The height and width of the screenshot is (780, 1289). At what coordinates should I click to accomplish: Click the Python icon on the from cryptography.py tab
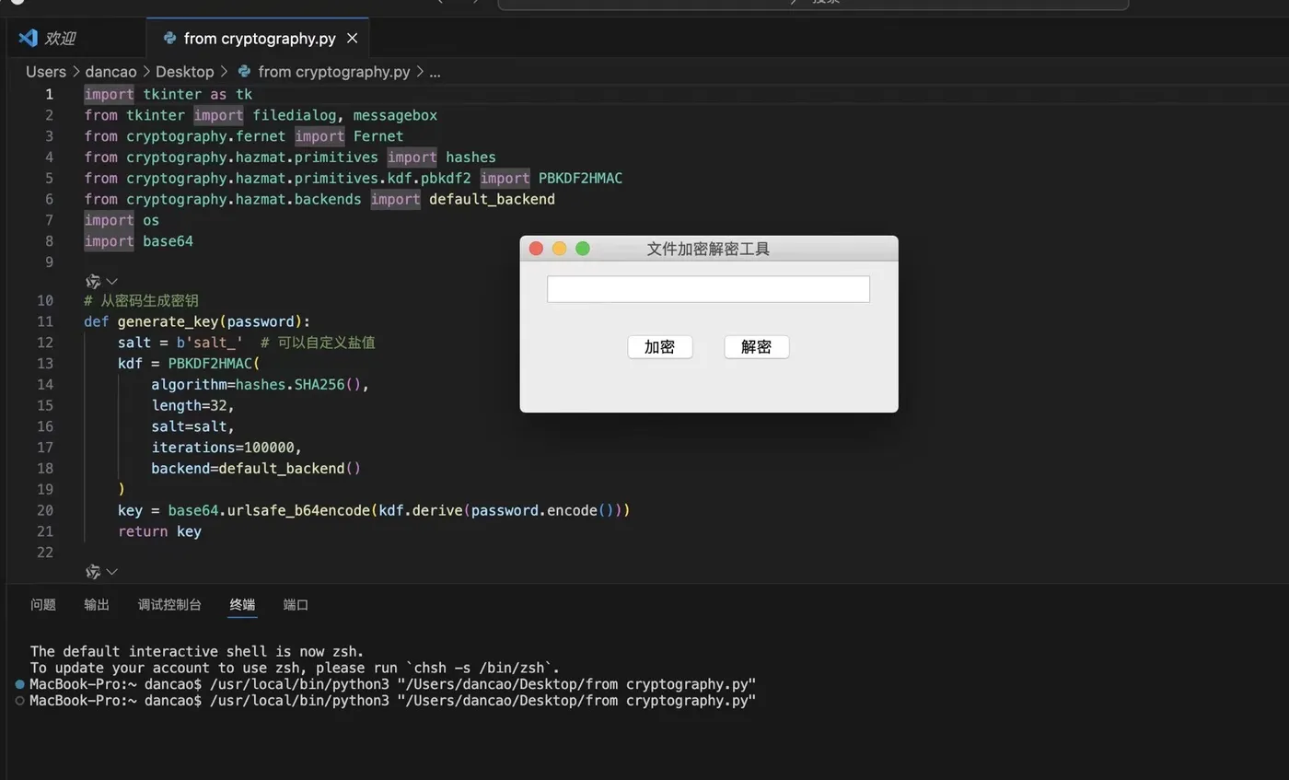tap(169, 38)
